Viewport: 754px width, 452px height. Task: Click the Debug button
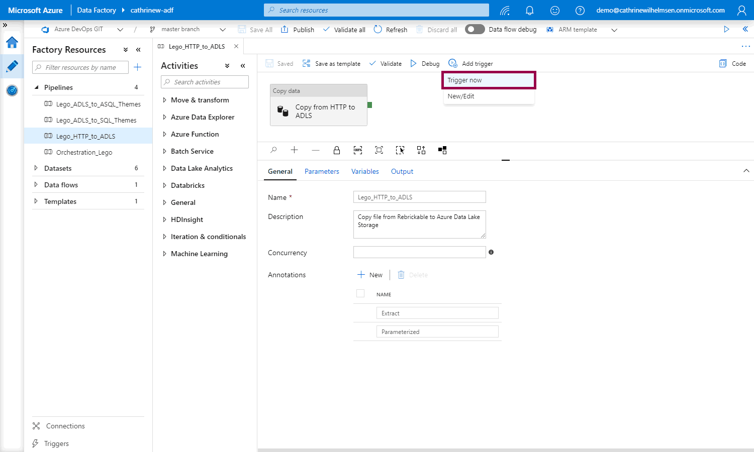tap(425, 64)
